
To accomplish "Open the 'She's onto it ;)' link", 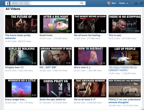I will 82,67.
